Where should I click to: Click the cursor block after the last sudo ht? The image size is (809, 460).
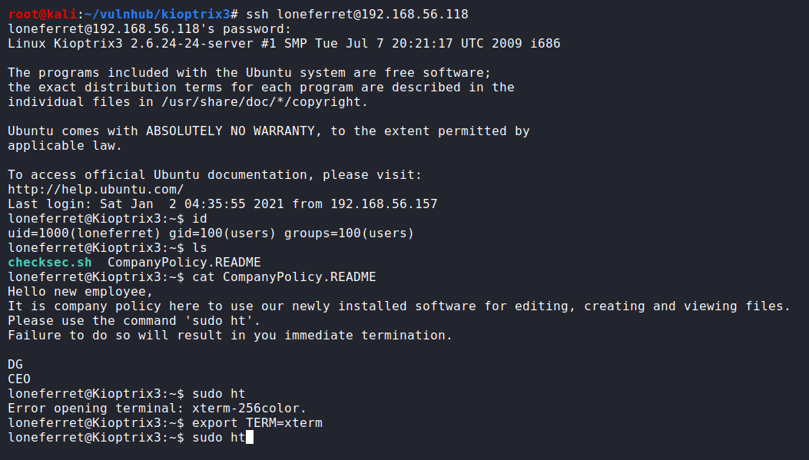250,438
